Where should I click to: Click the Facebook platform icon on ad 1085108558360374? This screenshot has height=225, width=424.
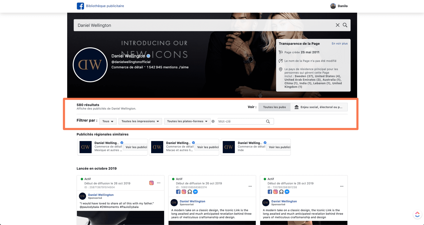pos(178,192)
